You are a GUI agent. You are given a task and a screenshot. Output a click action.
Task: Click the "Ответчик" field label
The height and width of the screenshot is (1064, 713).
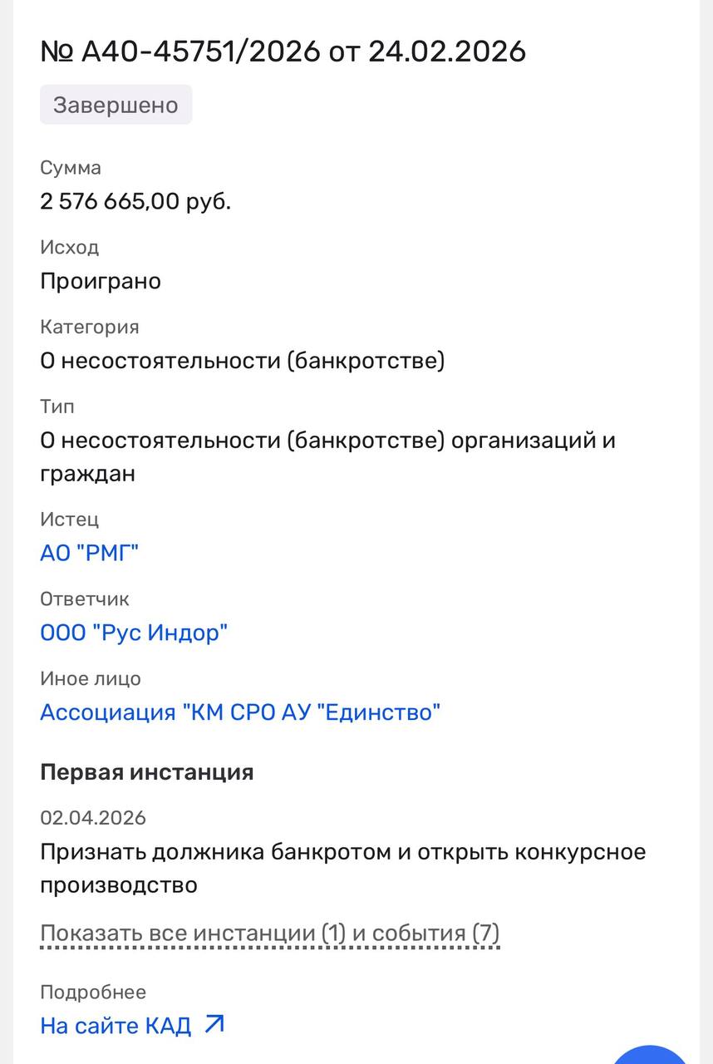(x=85, y=599)
